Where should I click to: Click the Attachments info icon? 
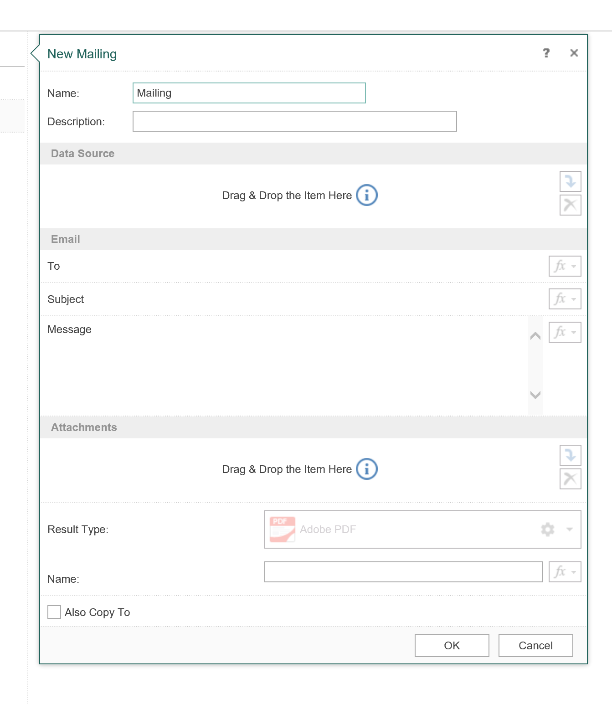click(366, 469)
